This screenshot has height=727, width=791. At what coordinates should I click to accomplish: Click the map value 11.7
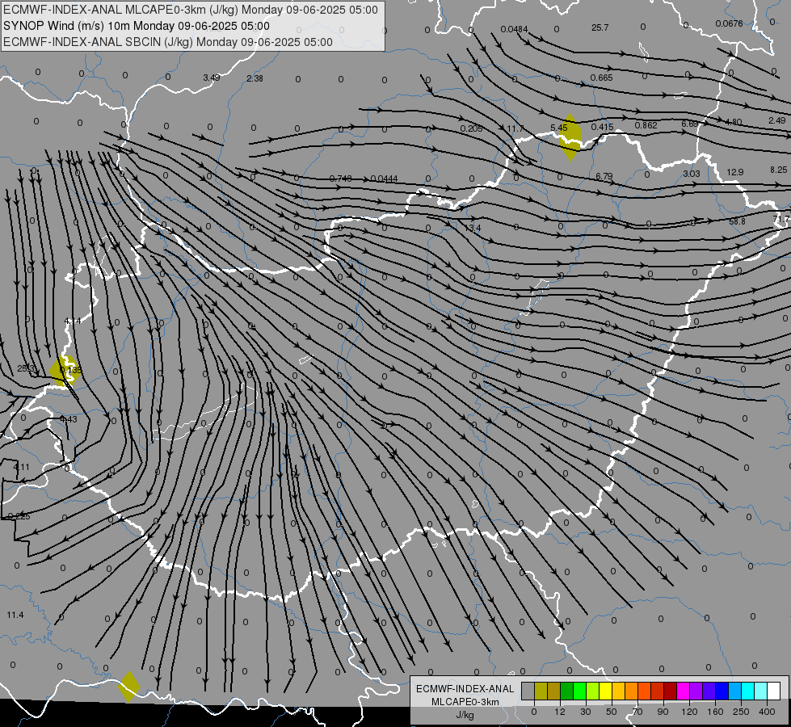515,128
